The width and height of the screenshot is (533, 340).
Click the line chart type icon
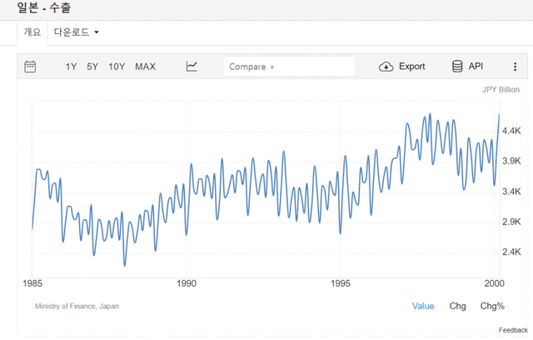pyautogui.click(x=192, y=67)
